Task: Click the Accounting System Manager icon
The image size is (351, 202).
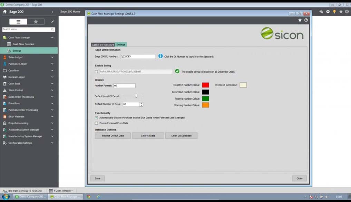Action: click(x=5, y=130)
